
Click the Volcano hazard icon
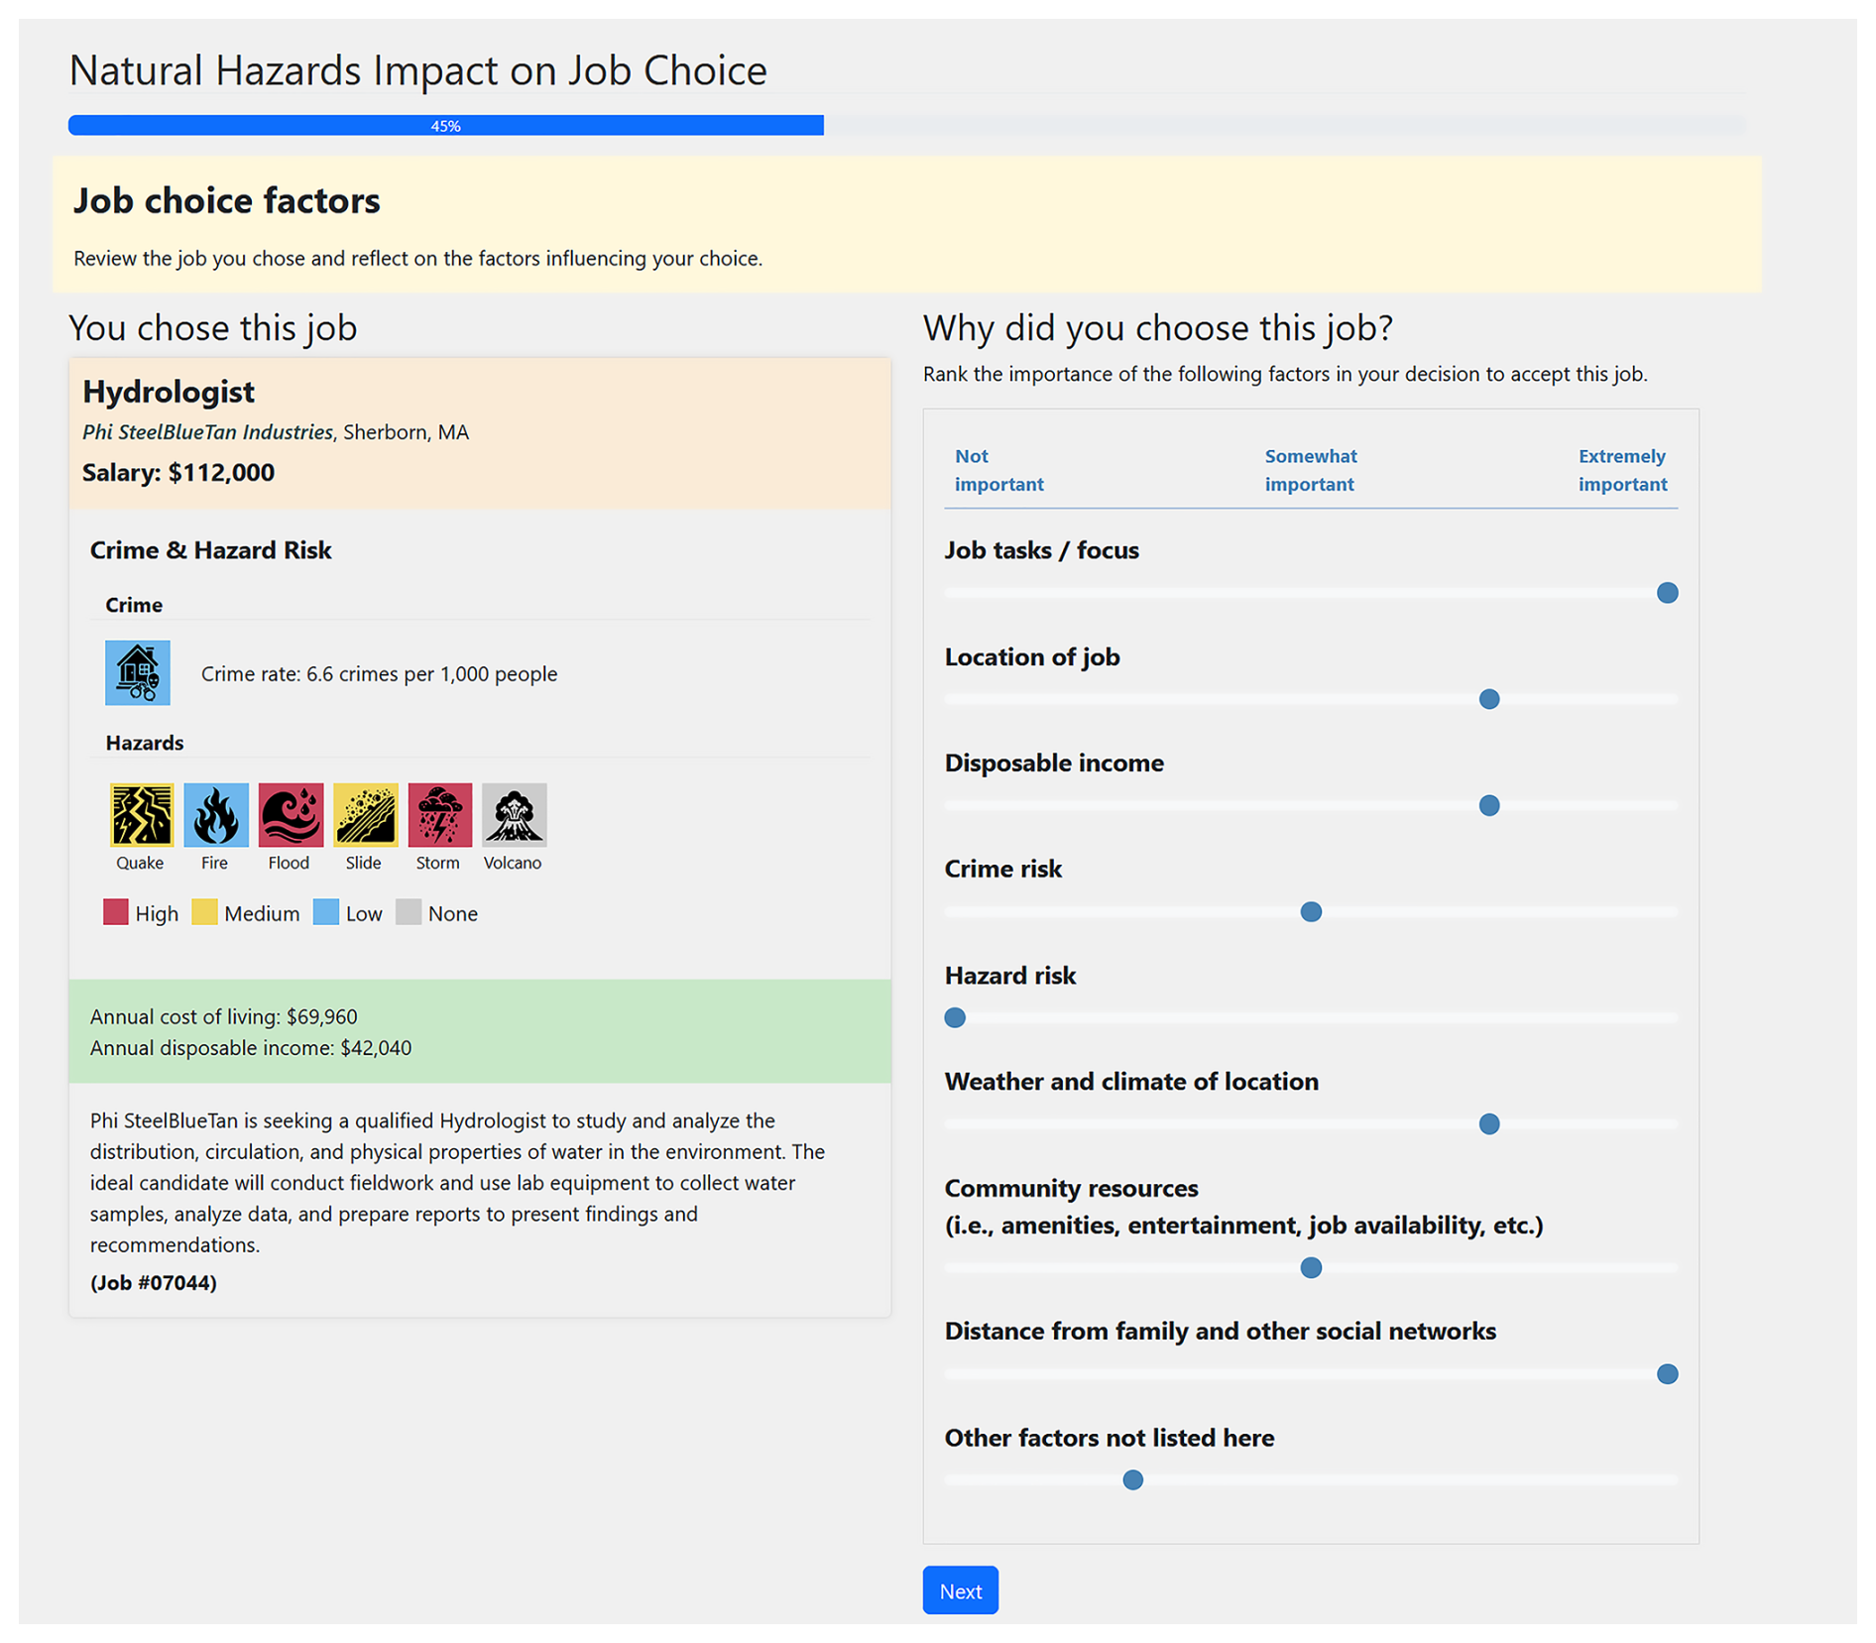[514, 814]
